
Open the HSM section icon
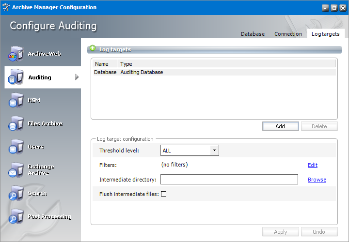point(15,101)
